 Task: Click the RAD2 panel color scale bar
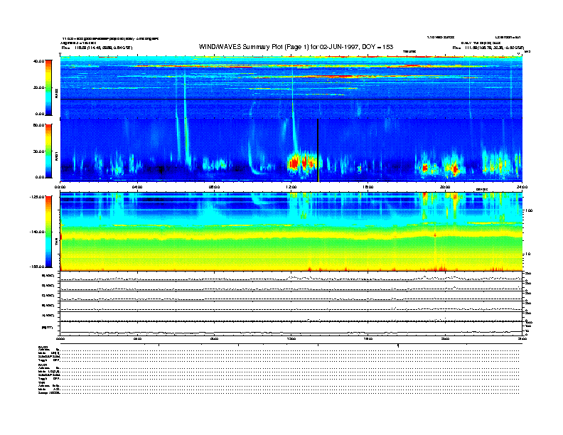coord(48,87)
